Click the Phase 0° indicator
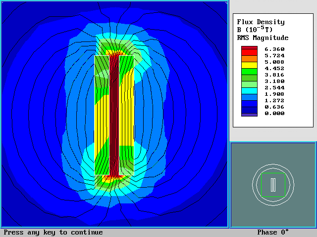The height and width of the screenshot is (237, 317). 273,233
